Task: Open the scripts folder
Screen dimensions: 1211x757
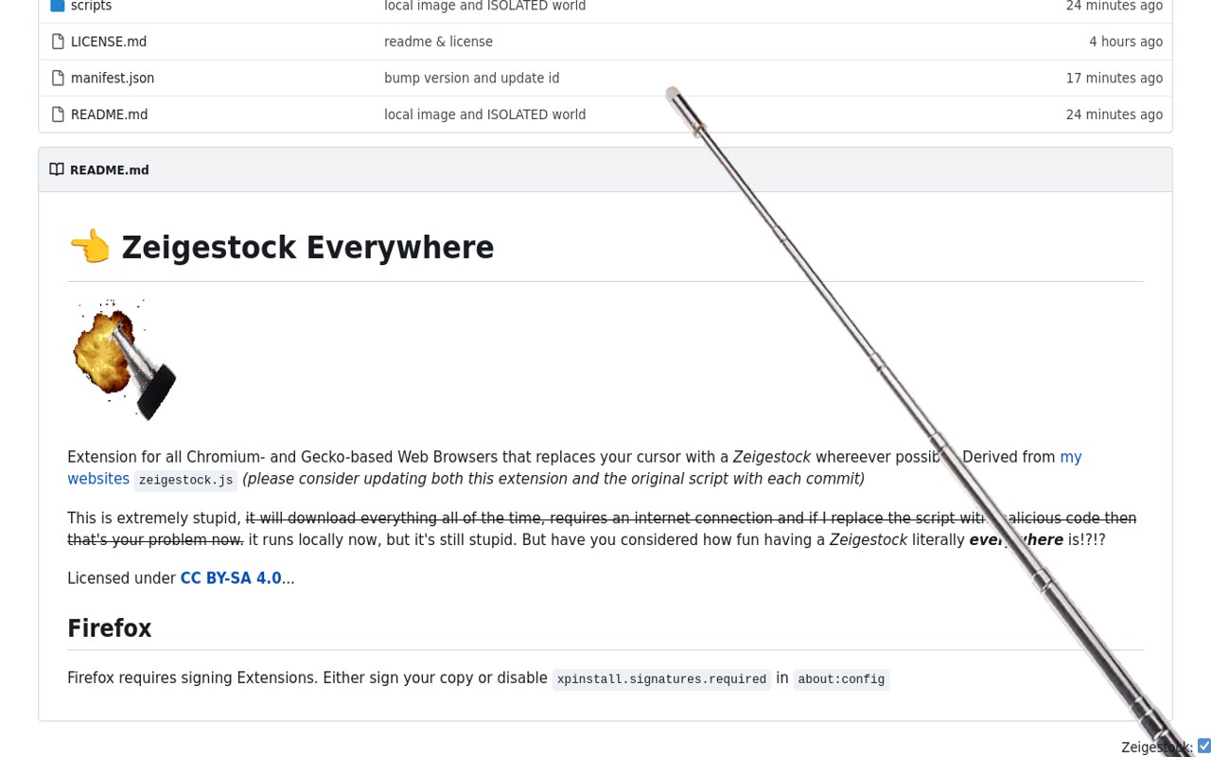Action: click(x=91, y=6)
